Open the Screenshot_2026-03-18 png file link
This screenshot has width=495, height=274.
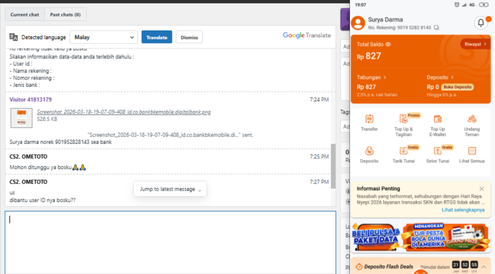124,112
